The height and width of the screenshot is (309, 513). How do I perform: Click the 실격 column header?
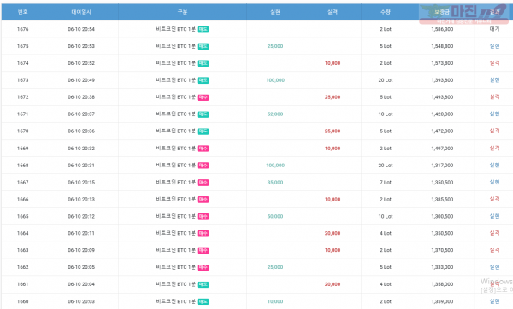333,12
